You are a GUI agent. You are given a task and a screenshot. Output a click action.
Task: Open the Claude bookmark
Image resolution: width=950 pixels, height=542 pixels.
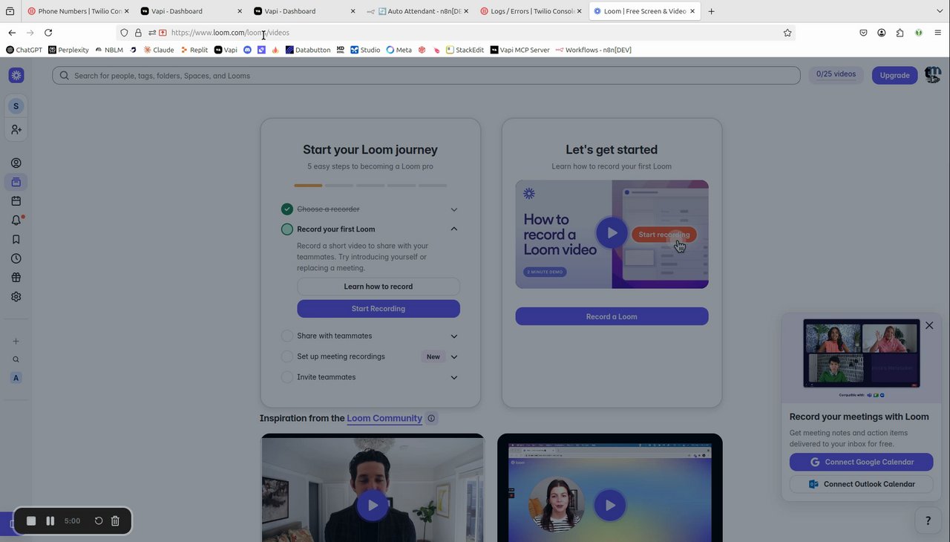159,50
